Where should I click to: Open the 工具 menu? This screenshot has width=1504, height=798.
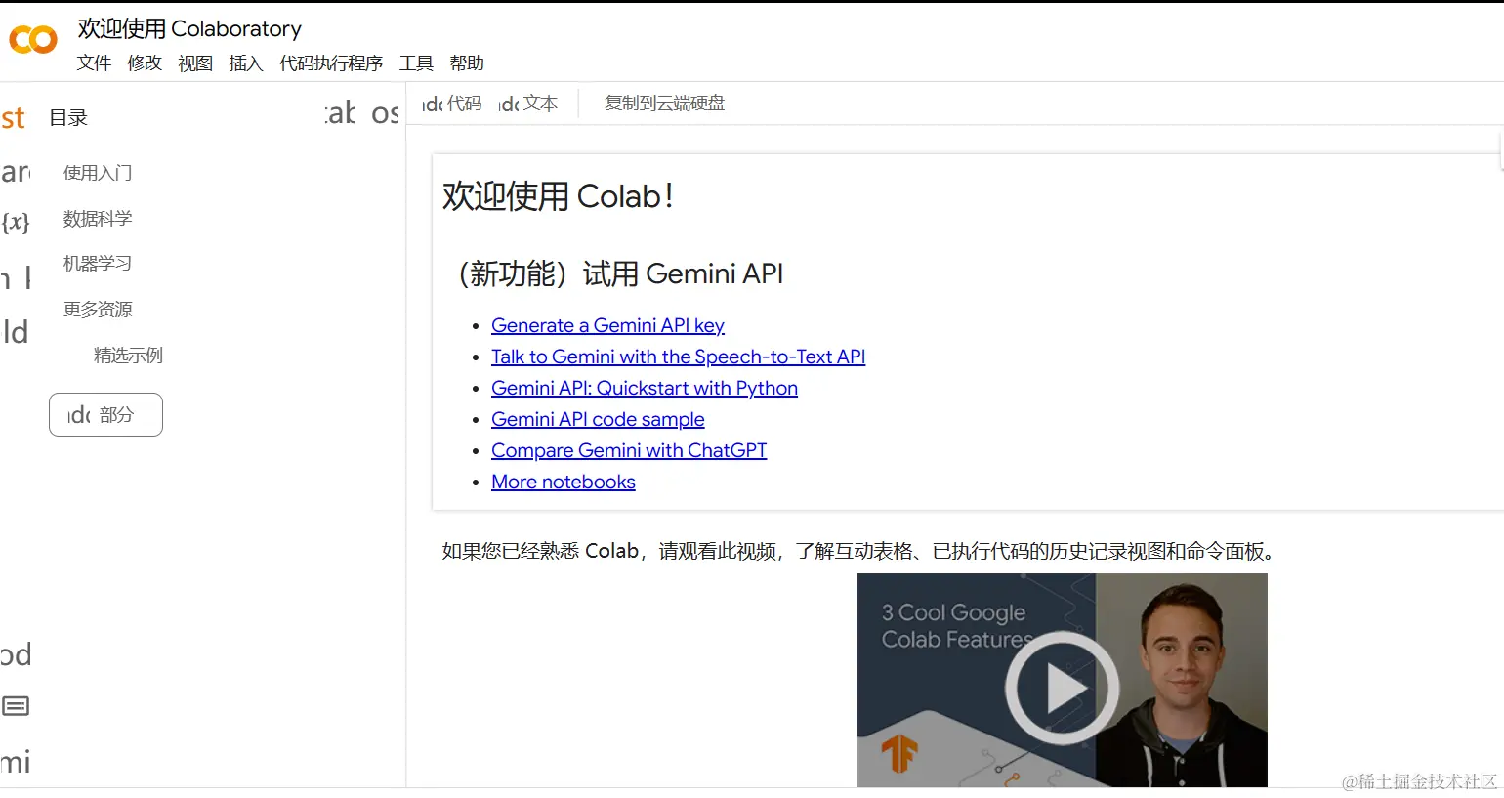point(416,63)
